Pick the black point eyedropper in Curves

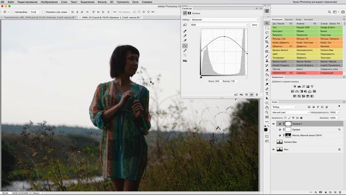coord(185,31)
